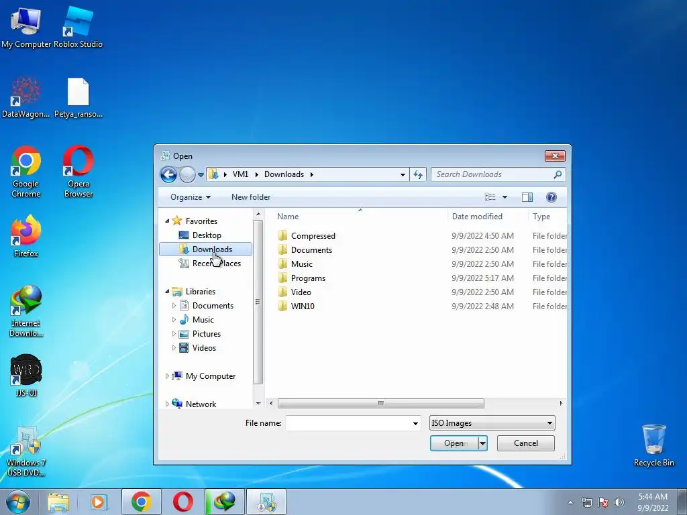Click the horizontal scrollbar in file list
This screenshot has width=687, height=515.
pos(381,403)
